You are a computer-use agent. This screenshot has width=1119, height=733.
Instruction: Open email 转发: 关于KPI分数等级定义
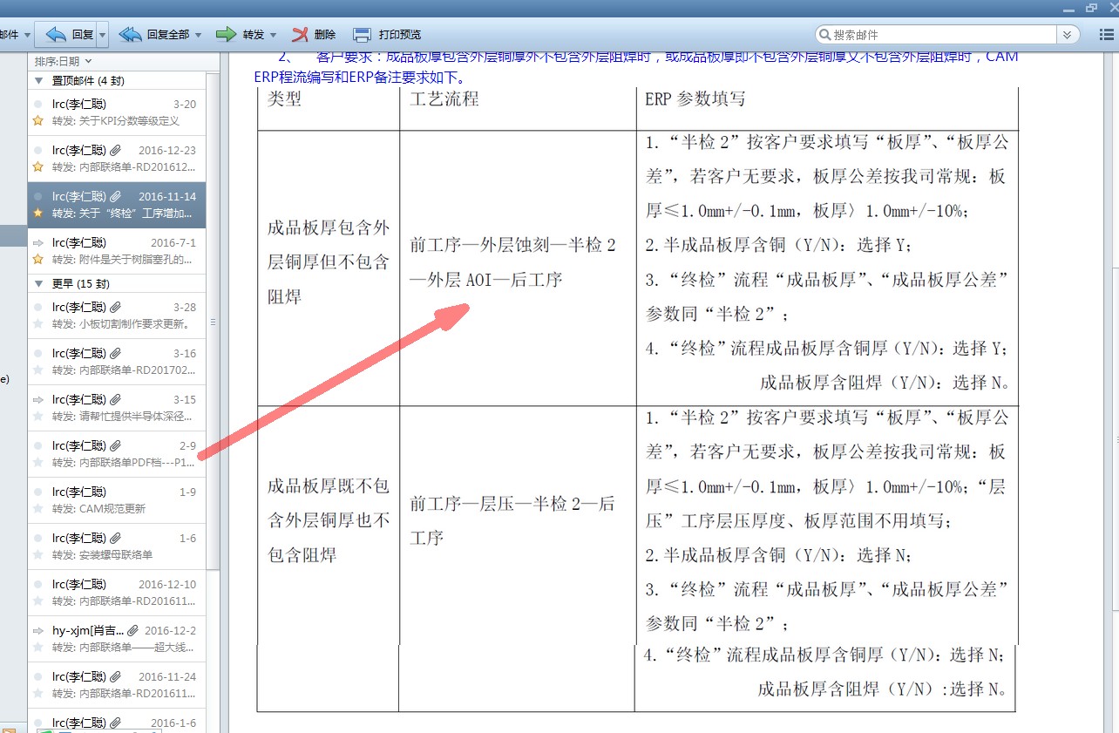coord(117,112)
